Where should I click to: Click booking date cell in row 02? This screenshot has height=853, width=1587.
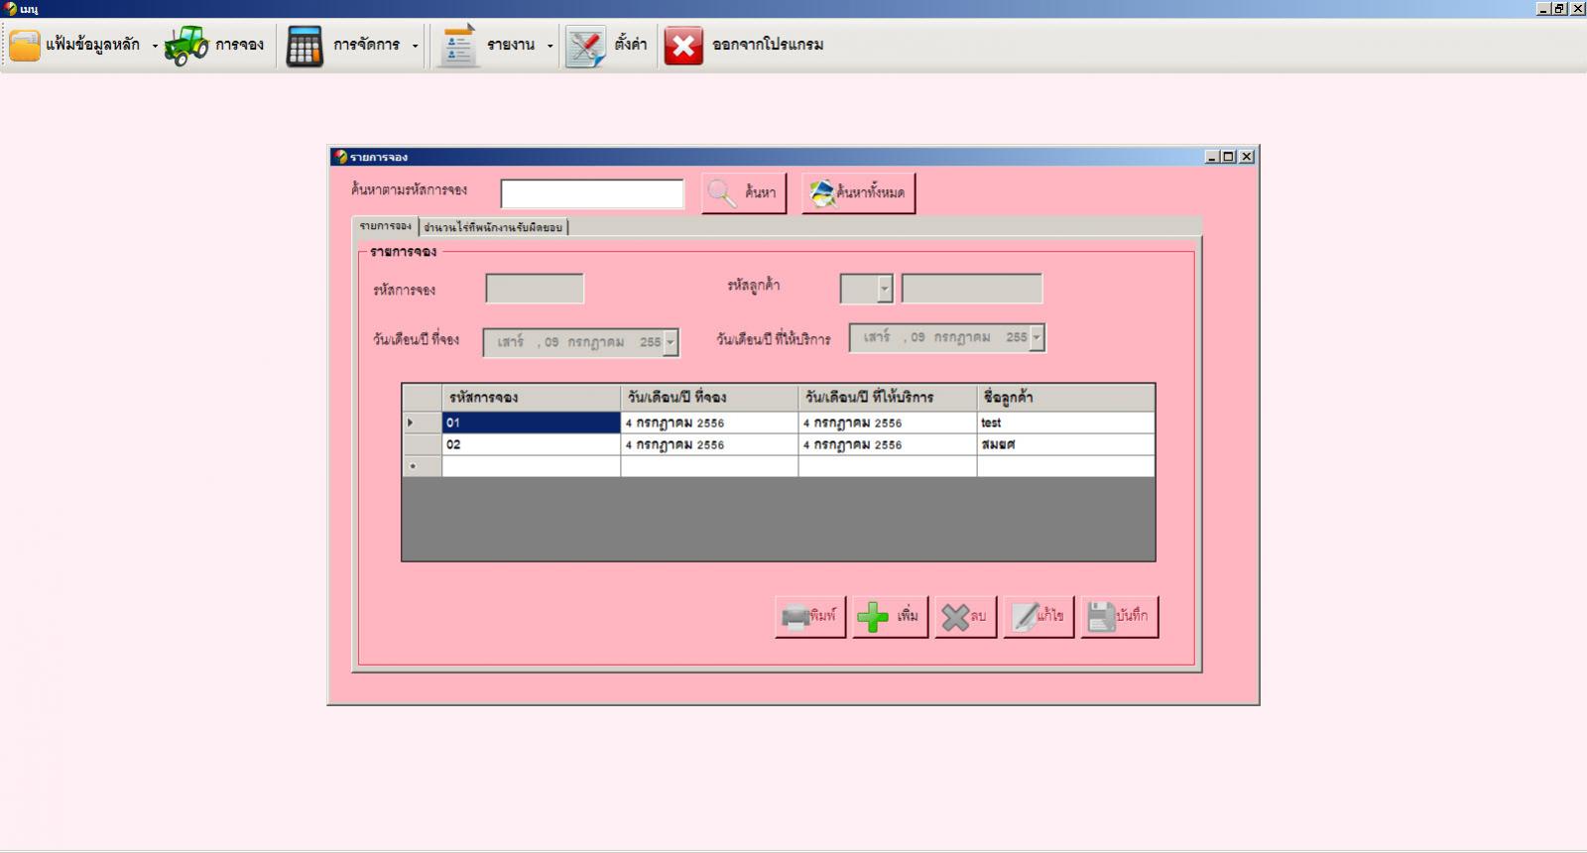tap(709, 444)
